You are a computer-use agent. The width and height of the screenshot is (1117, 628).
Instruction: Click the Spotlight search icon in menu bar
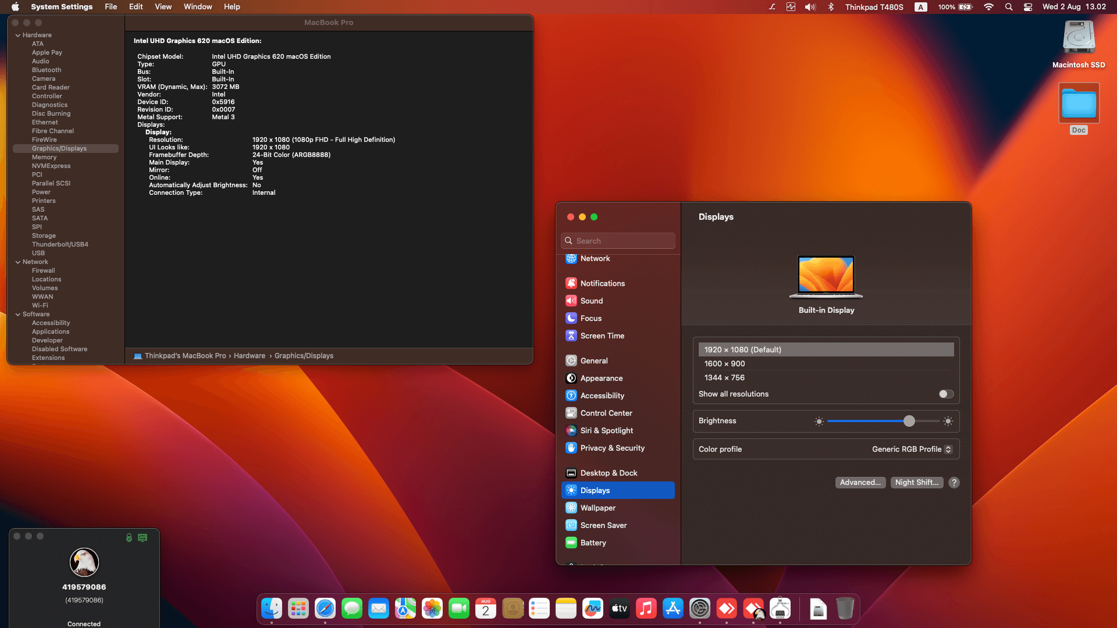(1009, 7)
